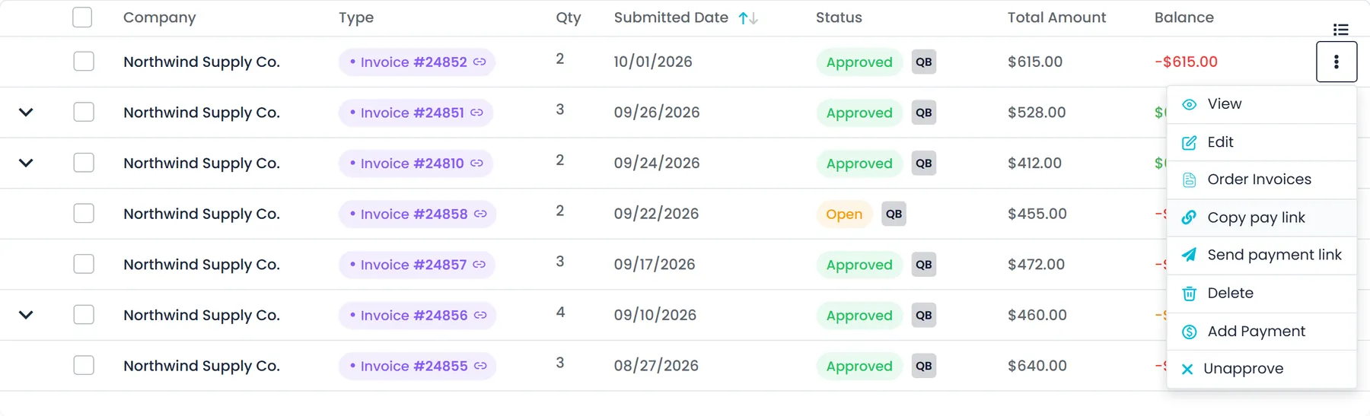Click the link icon next to Invoice #24855

(x=480, y=366)
